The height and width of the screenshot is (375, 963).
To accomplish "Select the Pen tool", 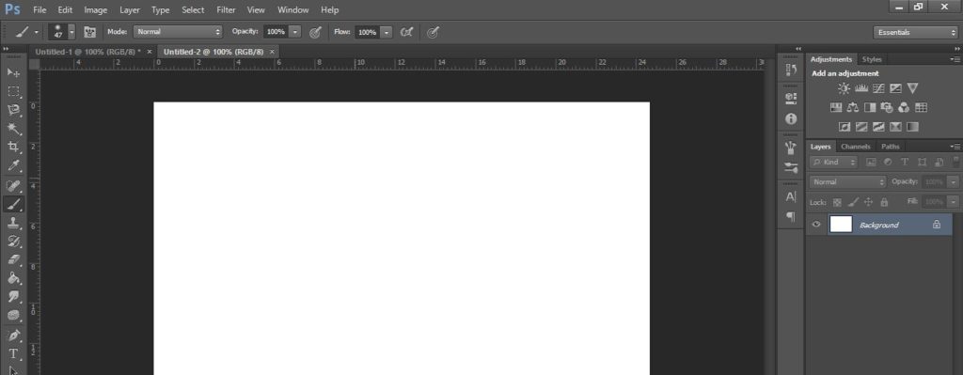I will (13, 336).
